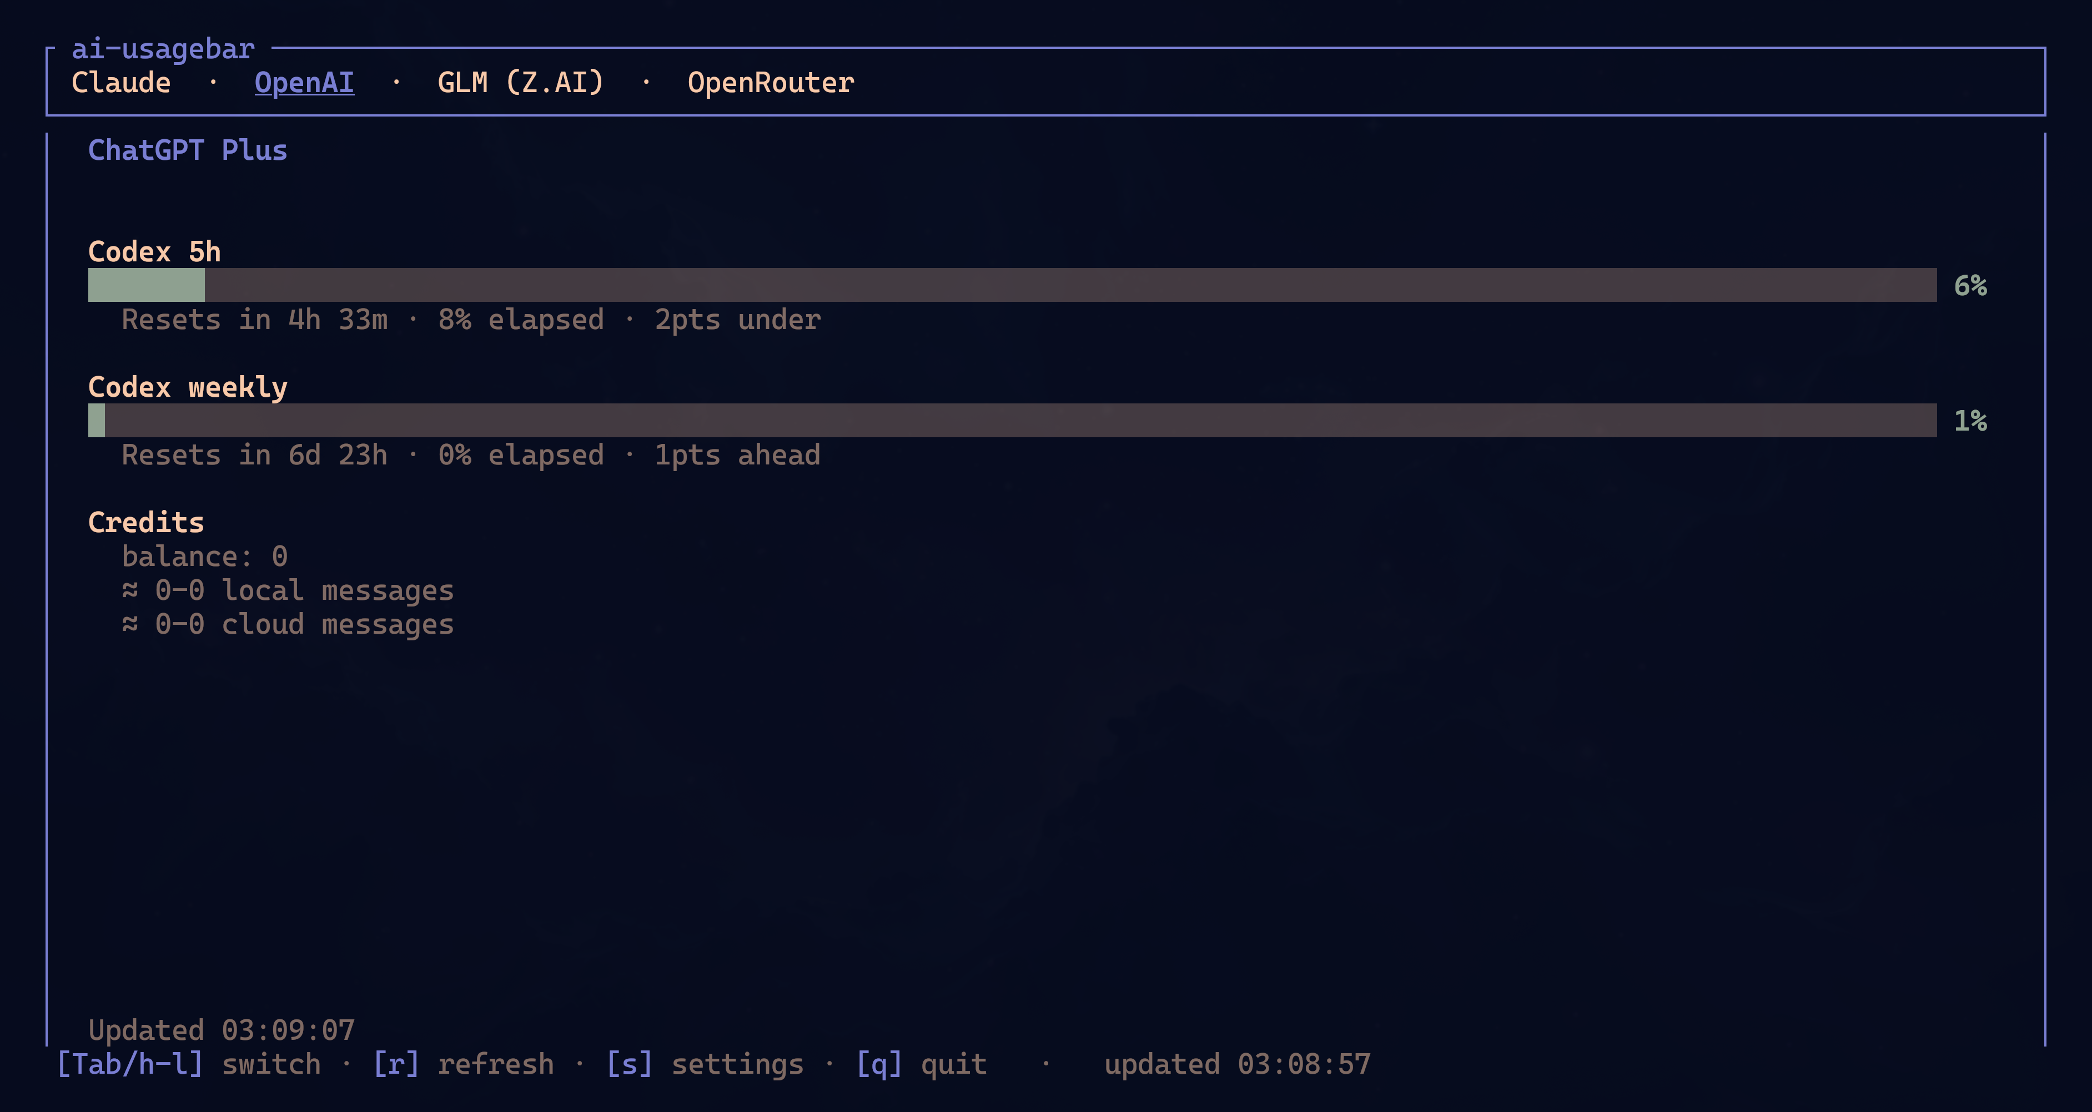
Task: Click '8% elapsed' status text
Action: (x=521, y=320)
